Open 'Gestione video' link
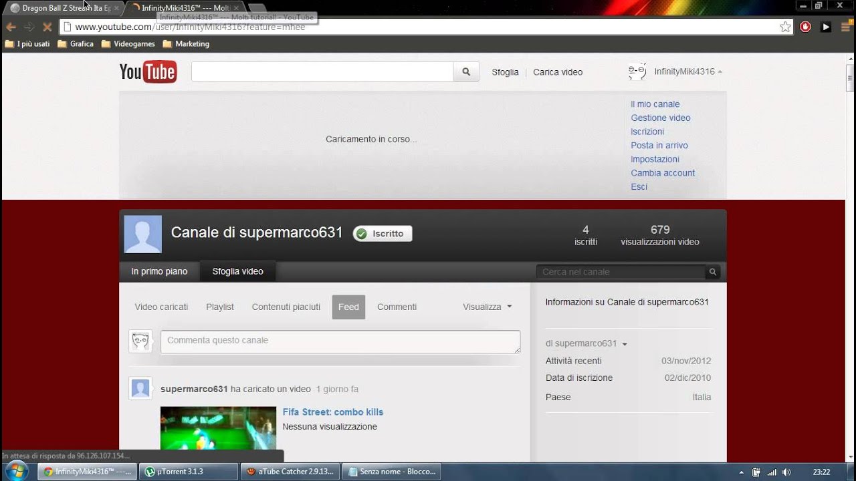The height and width of the screenshot is (481, 856). [x=661, y=118]
